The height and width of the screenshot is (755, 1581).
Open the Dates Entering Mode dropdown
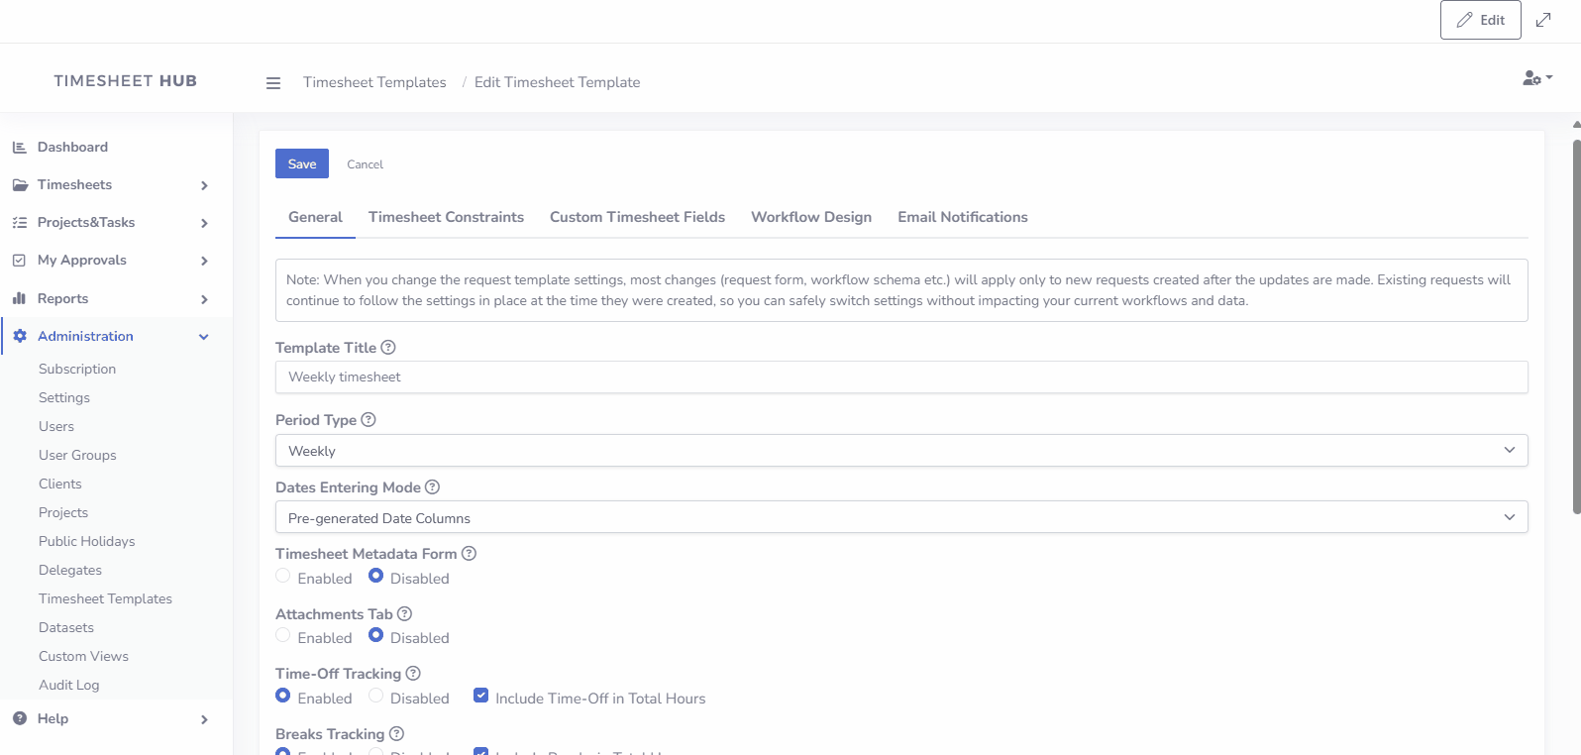(x=900, y=517)
